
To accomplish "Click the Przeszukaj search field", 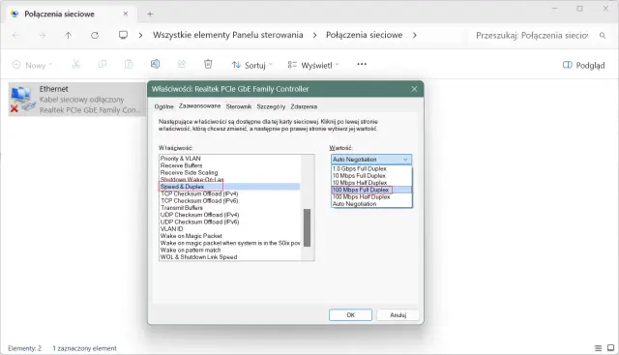I will coord(531,36).
